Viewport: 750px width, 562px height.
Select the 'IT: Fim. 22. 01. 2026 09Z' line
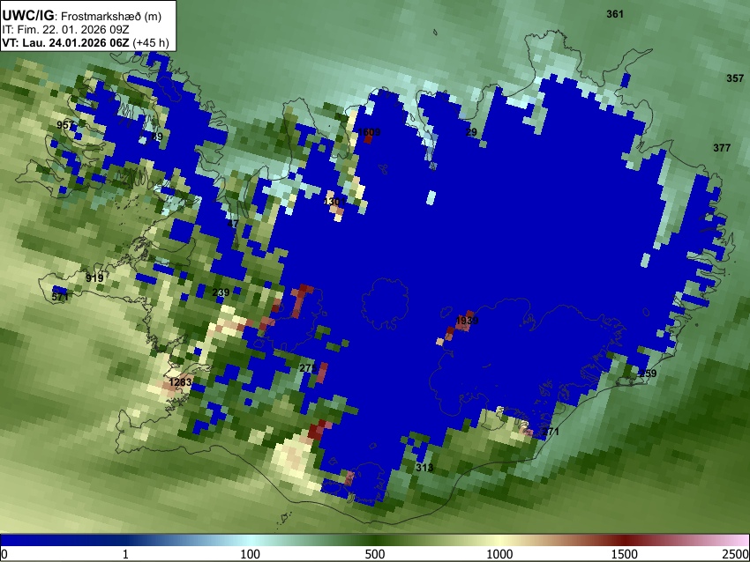click(65, 30)
